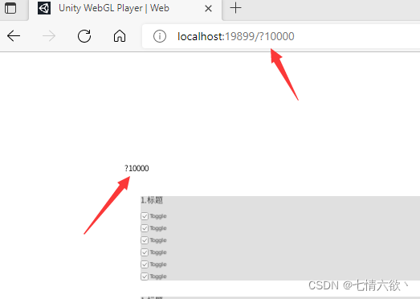
Task: Focus the address bar with localhost:19899/?10000
Action: [x=281, y=36]
